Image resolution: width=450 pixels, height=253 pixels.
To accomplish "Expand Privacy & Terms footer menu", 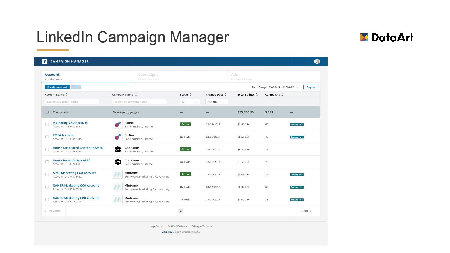I will (x=202, y=226).
